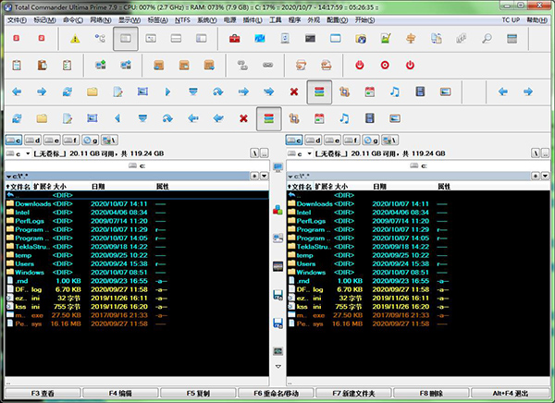Click the right-pointing blue play triangle

point(167,92)
